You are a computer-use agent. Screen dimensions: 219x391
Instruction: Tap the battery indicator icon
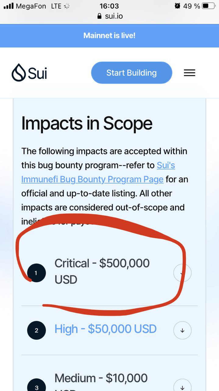pos(208,6)
